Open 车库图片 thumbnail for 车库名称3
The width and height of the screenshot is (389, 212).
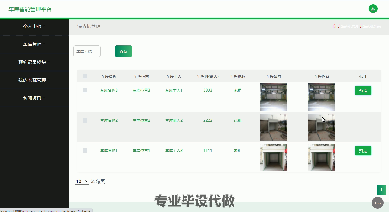(x=274, y=97)
